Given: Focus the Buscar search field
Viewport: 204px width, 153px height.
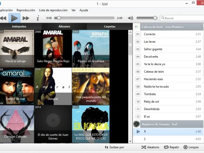Looking at the screenshot, I should tap(182, 18).
